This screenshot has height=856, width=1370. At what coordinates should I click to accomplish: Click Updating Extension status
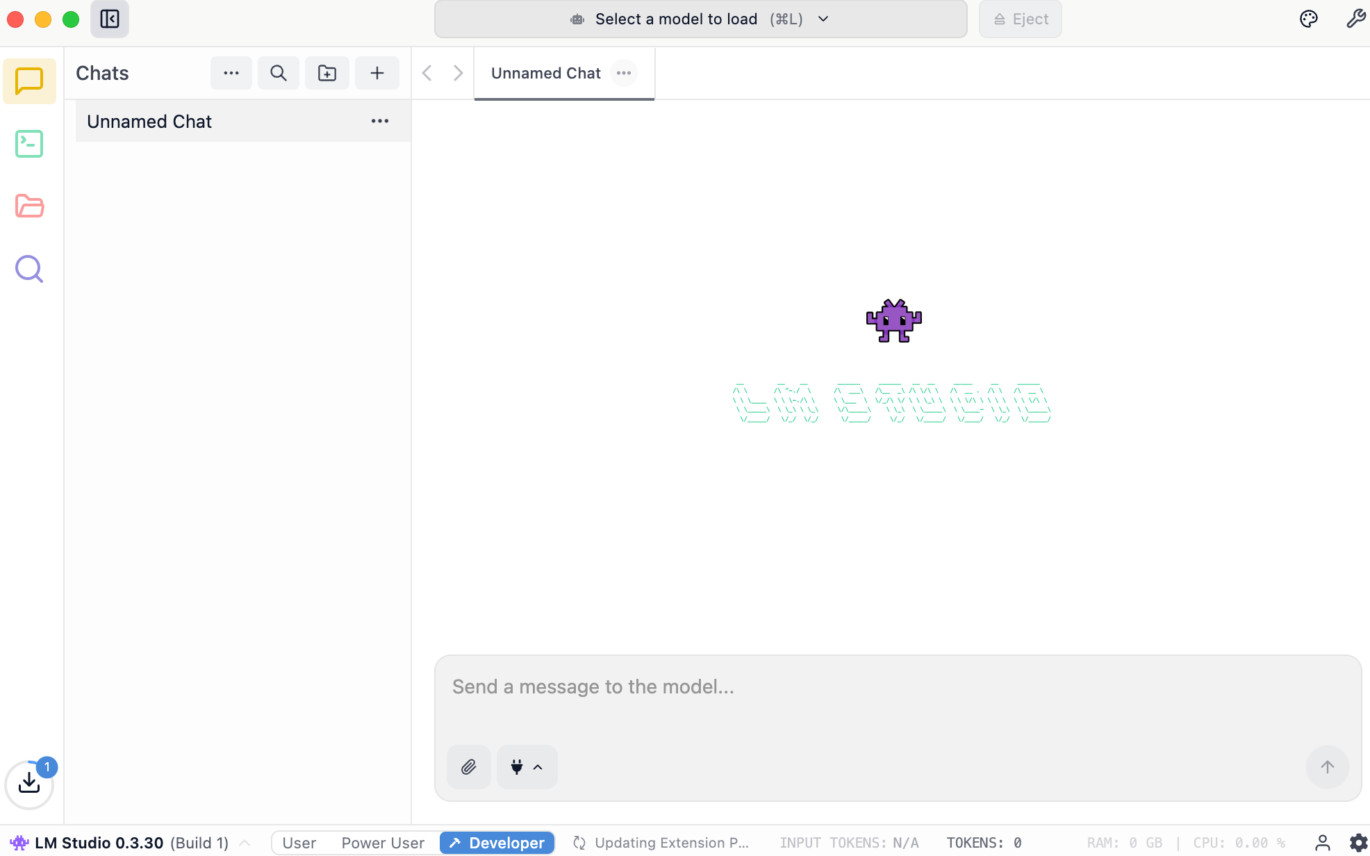click(661, 843)
